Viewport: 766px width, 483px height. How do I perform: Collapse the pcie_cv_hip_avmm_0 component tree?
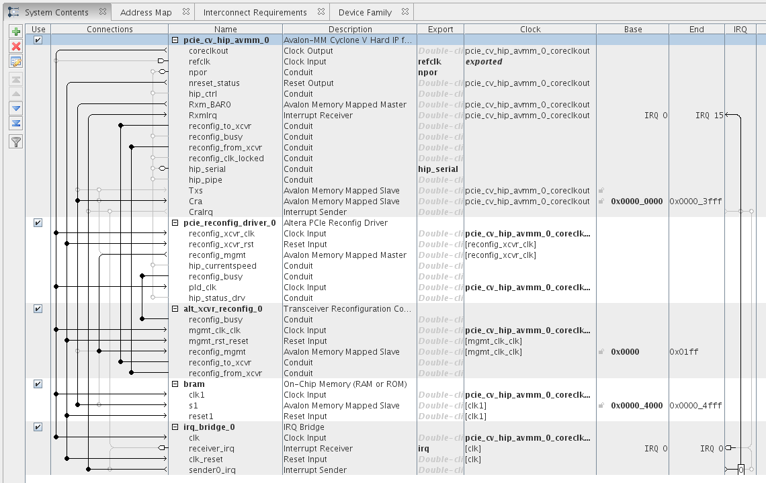[175, 40]
